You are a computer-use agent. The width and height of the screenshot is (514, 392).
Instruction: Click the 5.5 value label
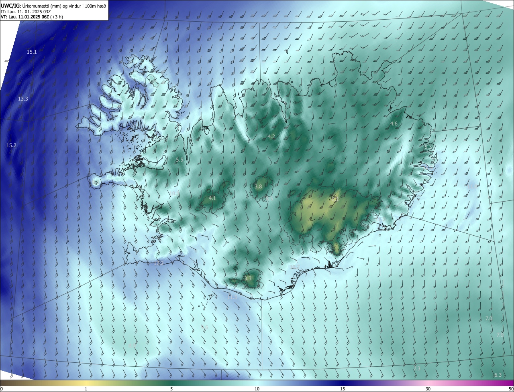(x=179, y=160)
